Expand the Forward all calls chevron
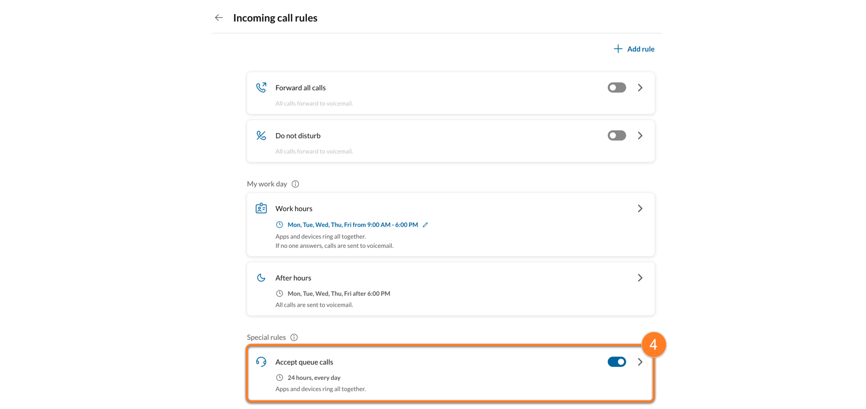866x409 pixels. coord(640,88)
